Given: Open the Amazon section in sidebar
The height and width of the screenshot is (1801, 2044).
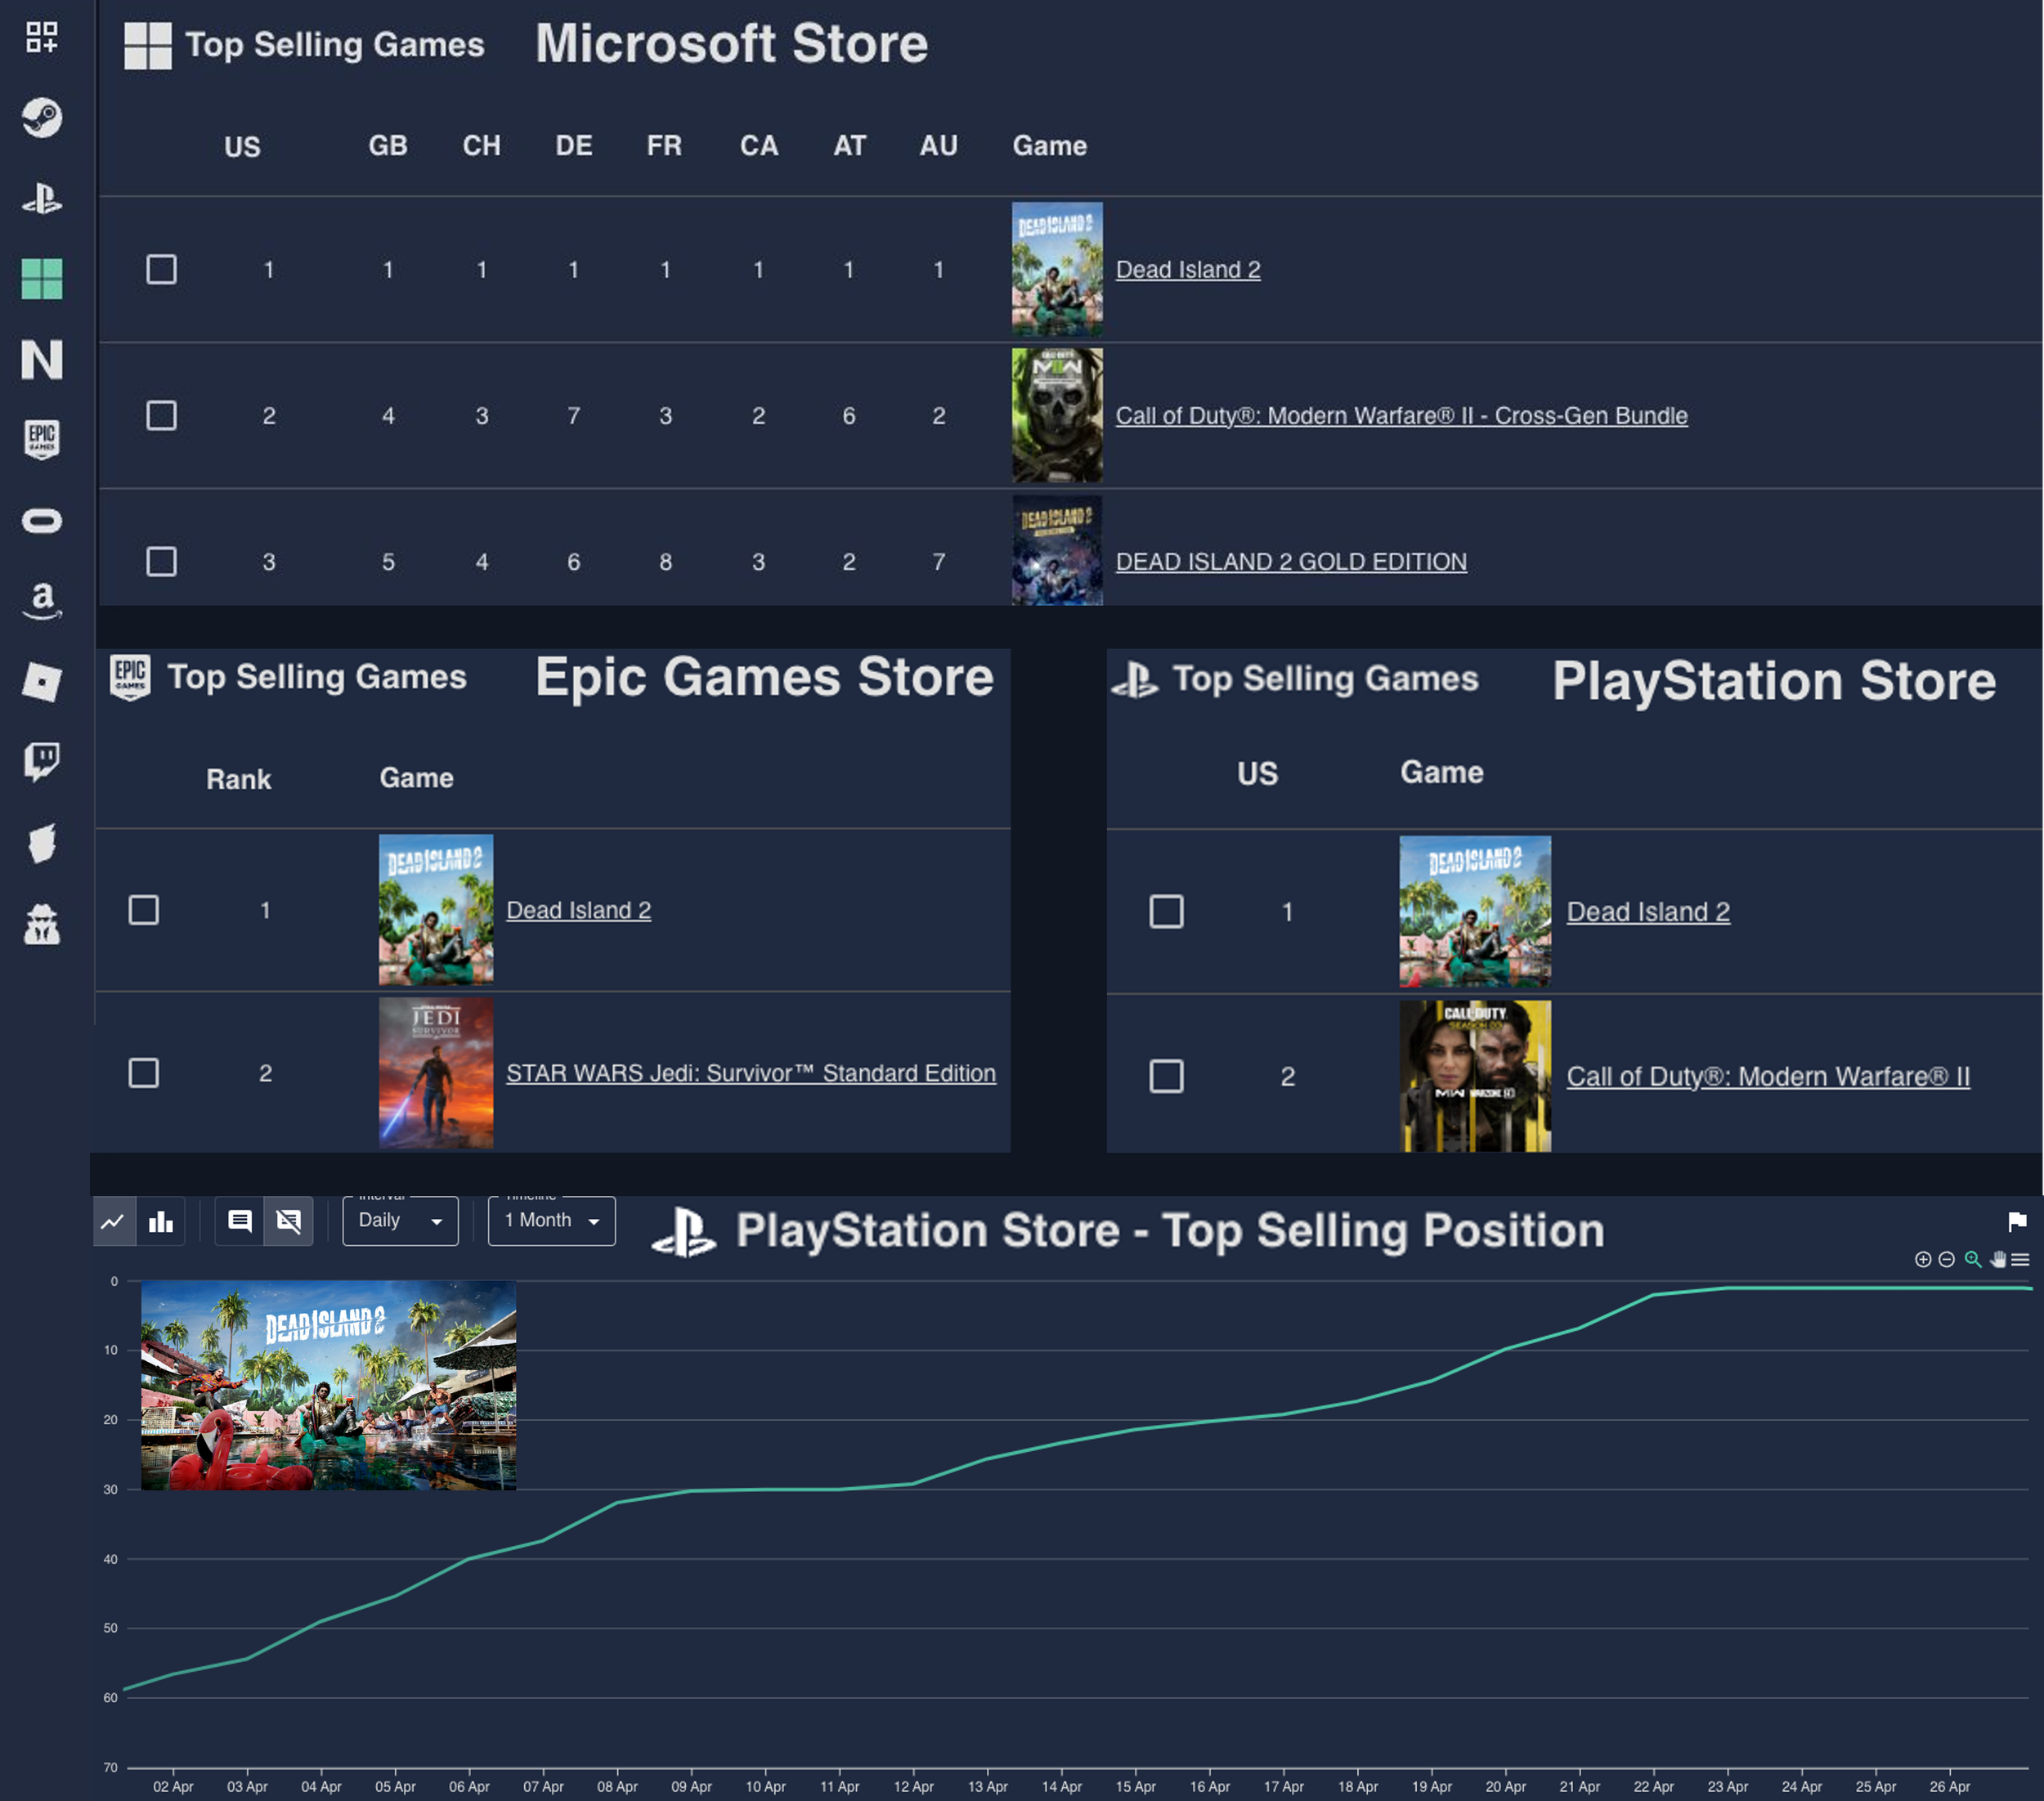Looking at the screenshot, I should (42, 600).
